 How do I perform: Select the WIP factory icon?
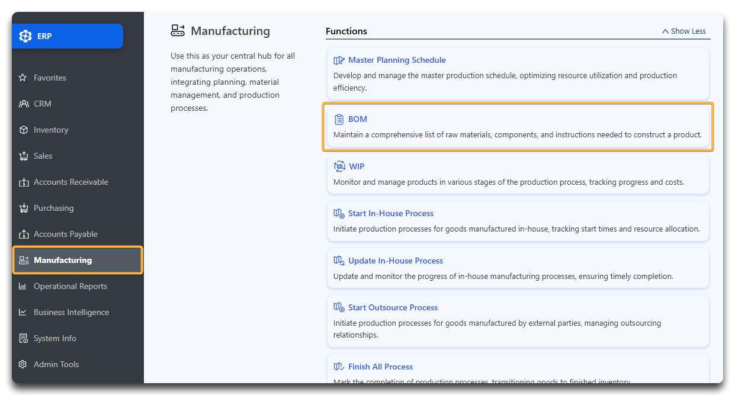[339, 166]
